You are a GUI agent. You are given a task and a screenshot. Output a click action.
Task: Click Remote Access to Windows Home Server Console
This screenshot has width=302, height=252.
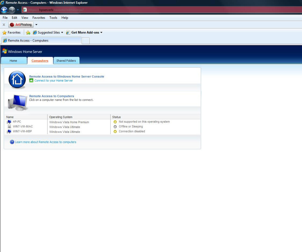coord(67,76)
